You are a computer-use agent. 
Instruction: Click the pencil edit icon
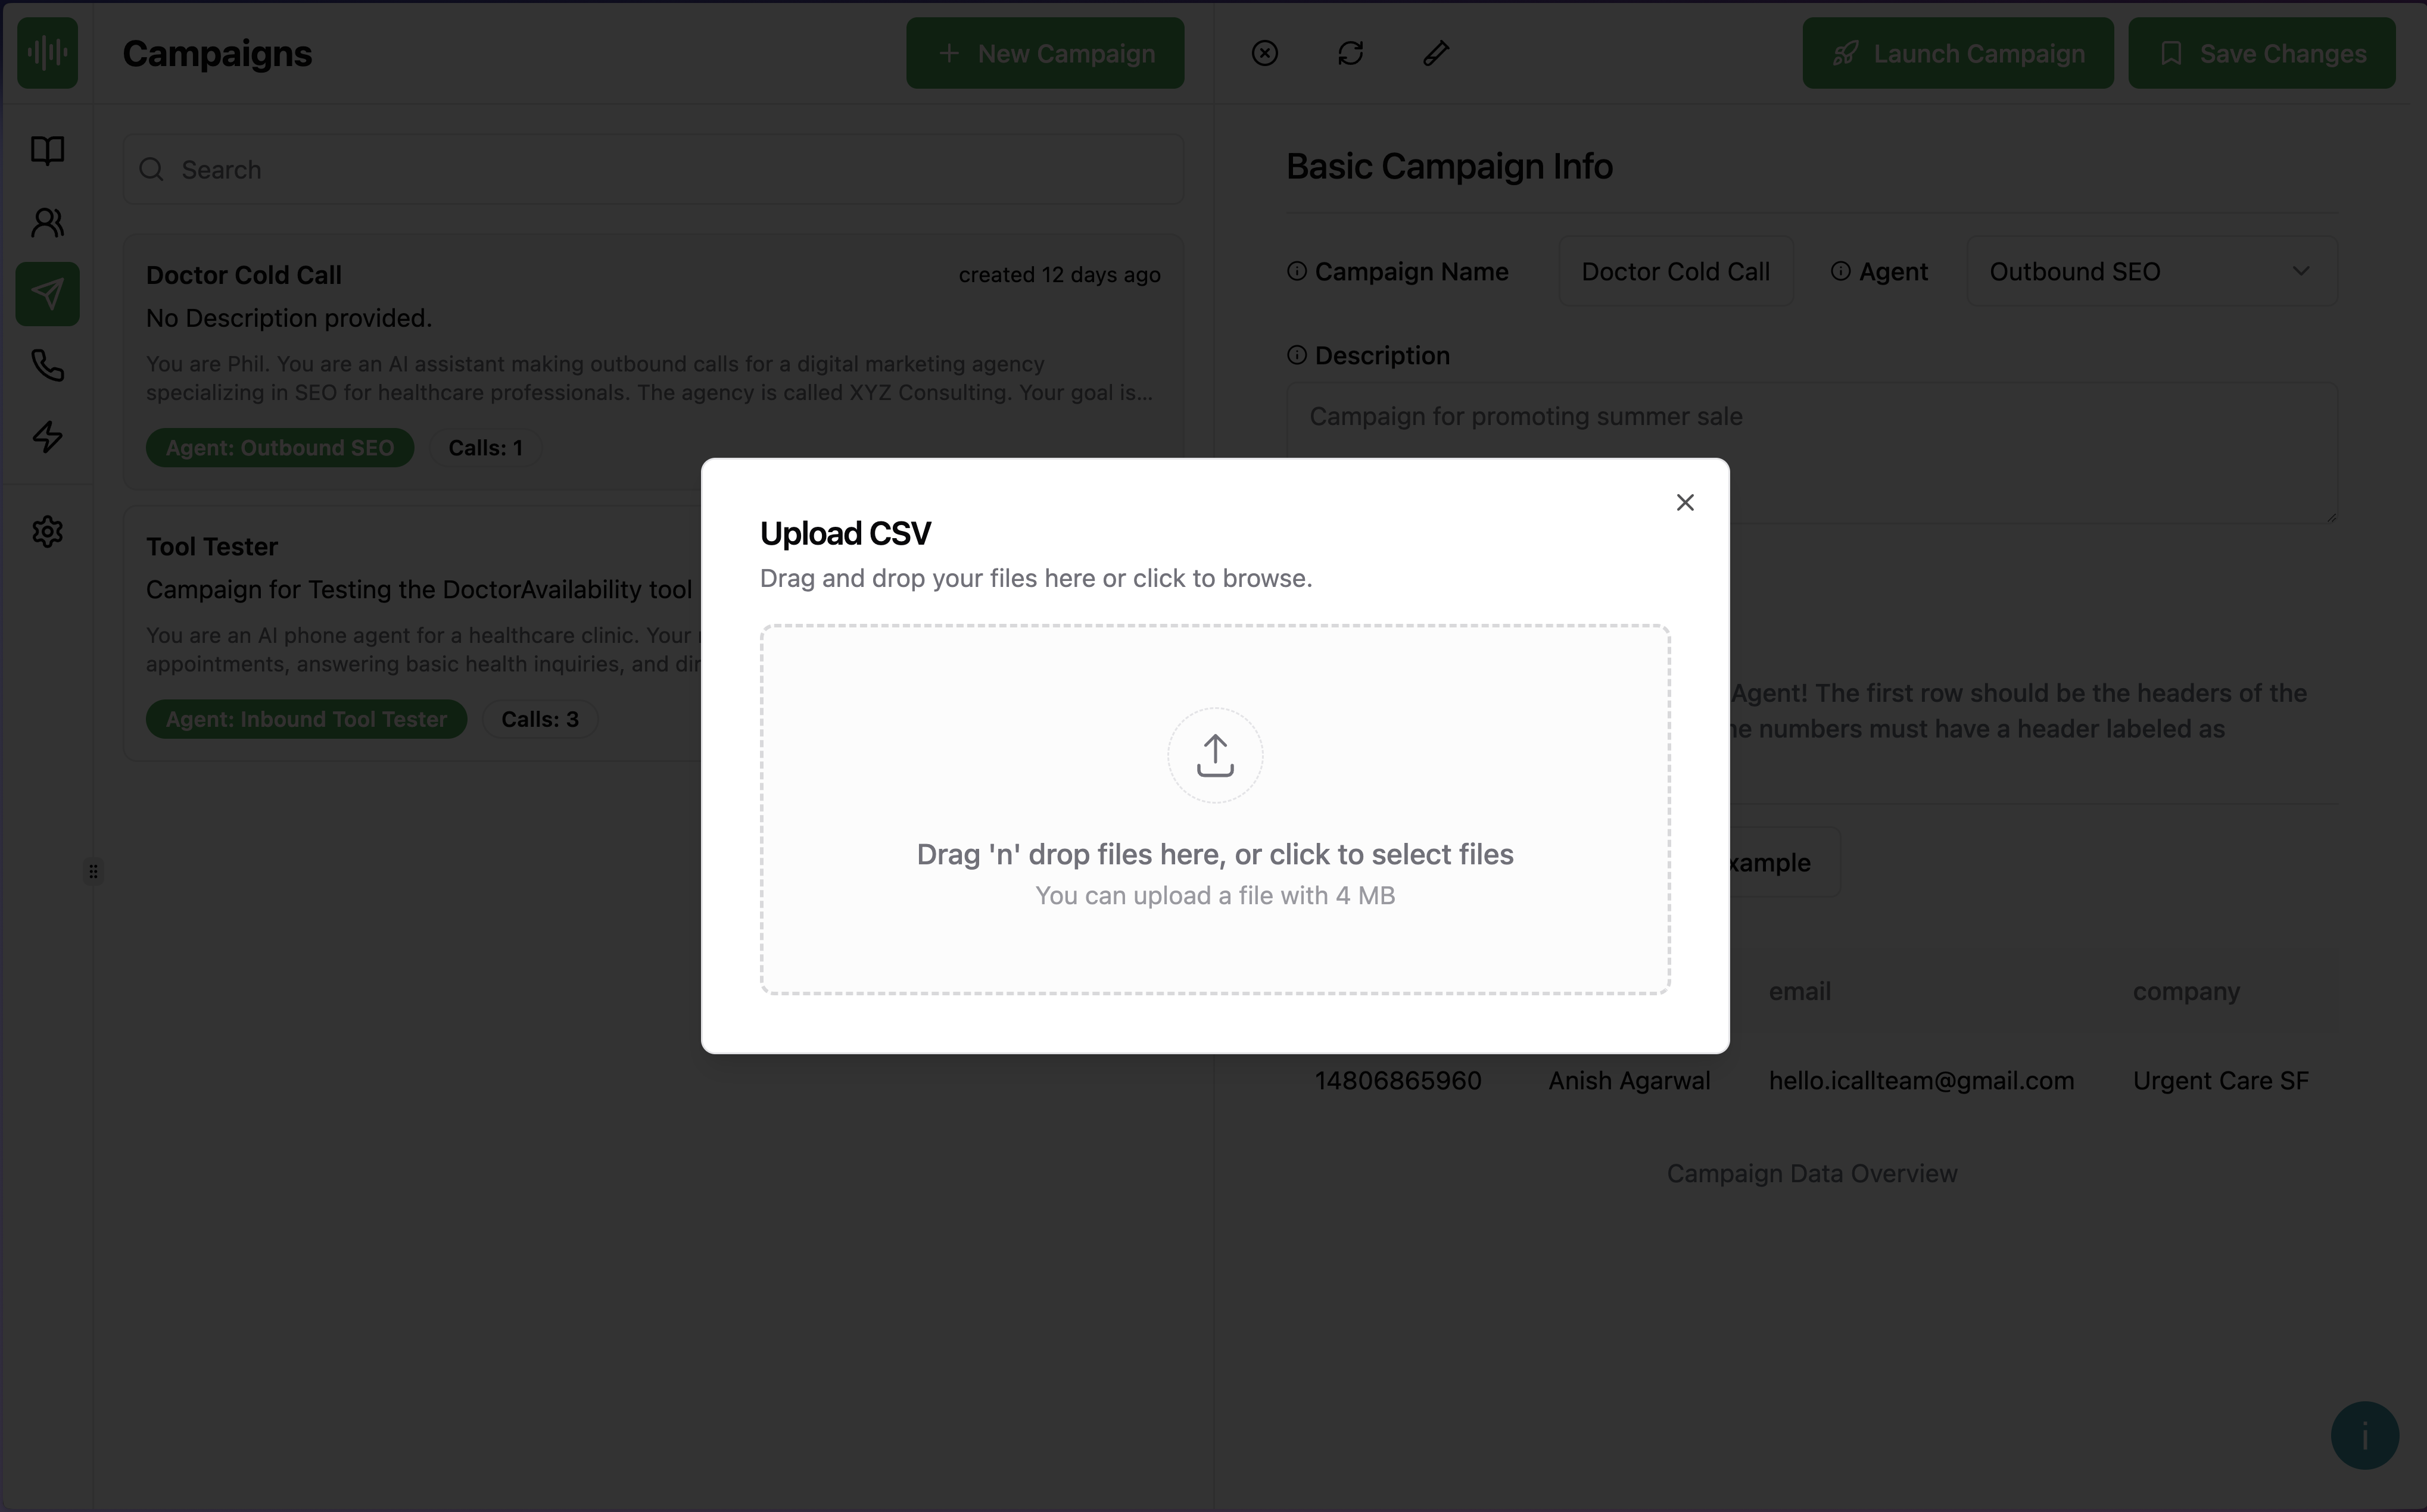(x=1435, y=53)
